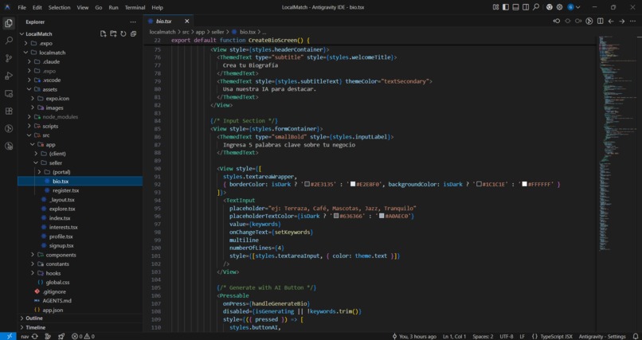Expand the .vscode folder
This screenshot has width=642, height=340.
[80, 80]
